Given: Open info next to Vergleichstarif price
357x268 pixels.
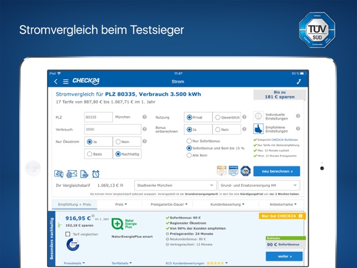Looking at the screenshot, I should click(122, 185).
